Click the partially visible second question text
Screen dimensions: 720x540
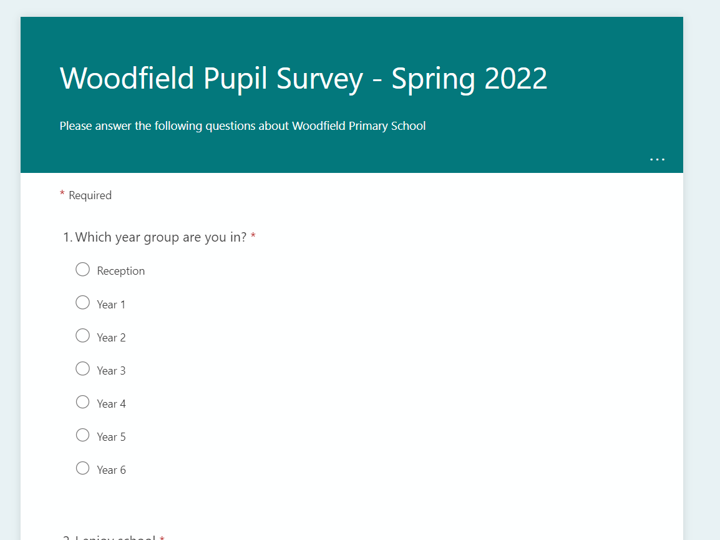(x=115, y=537)
